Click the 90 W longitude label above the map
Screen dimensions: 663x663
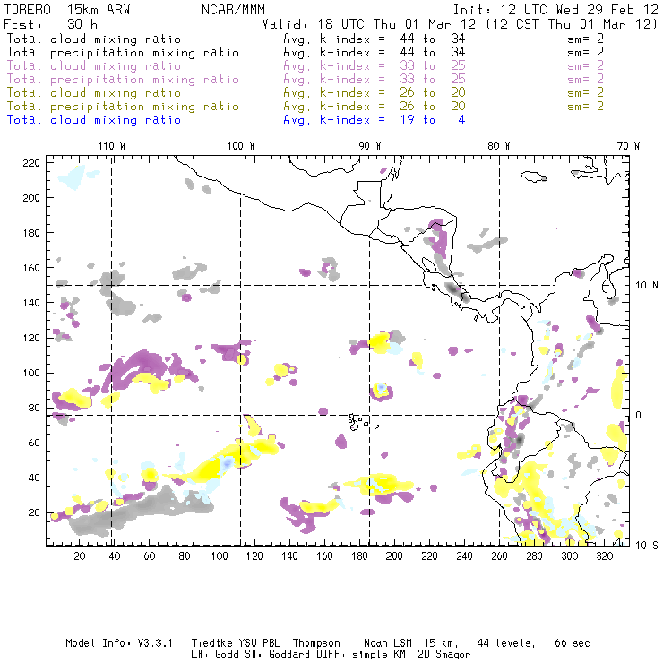pyautogui.click(x=369, y=146)
